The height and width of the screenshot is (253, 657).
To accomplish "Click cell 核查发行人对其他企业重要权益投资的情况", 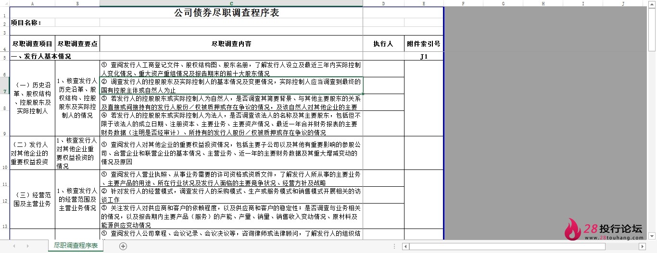I will tap(77, 153).
